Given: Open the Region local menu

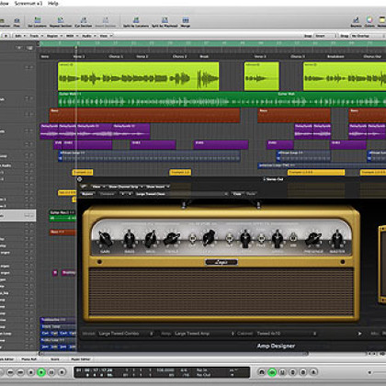Looking at the screenshot, I should point(54,36).
